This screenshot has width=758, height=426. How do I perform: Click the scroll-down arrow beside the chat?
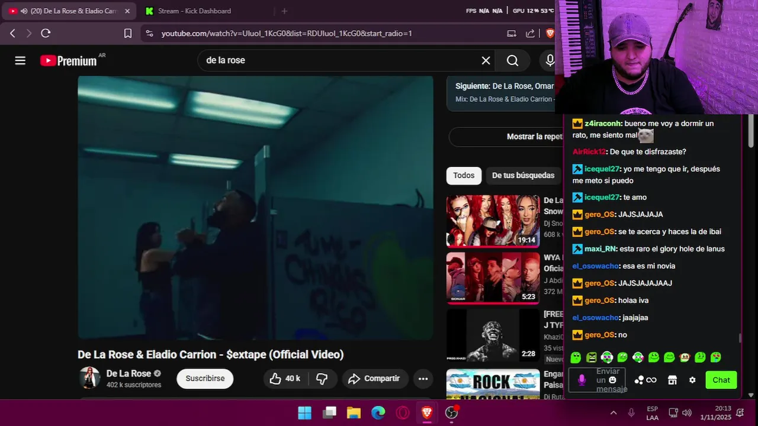[x=751, y=395]
